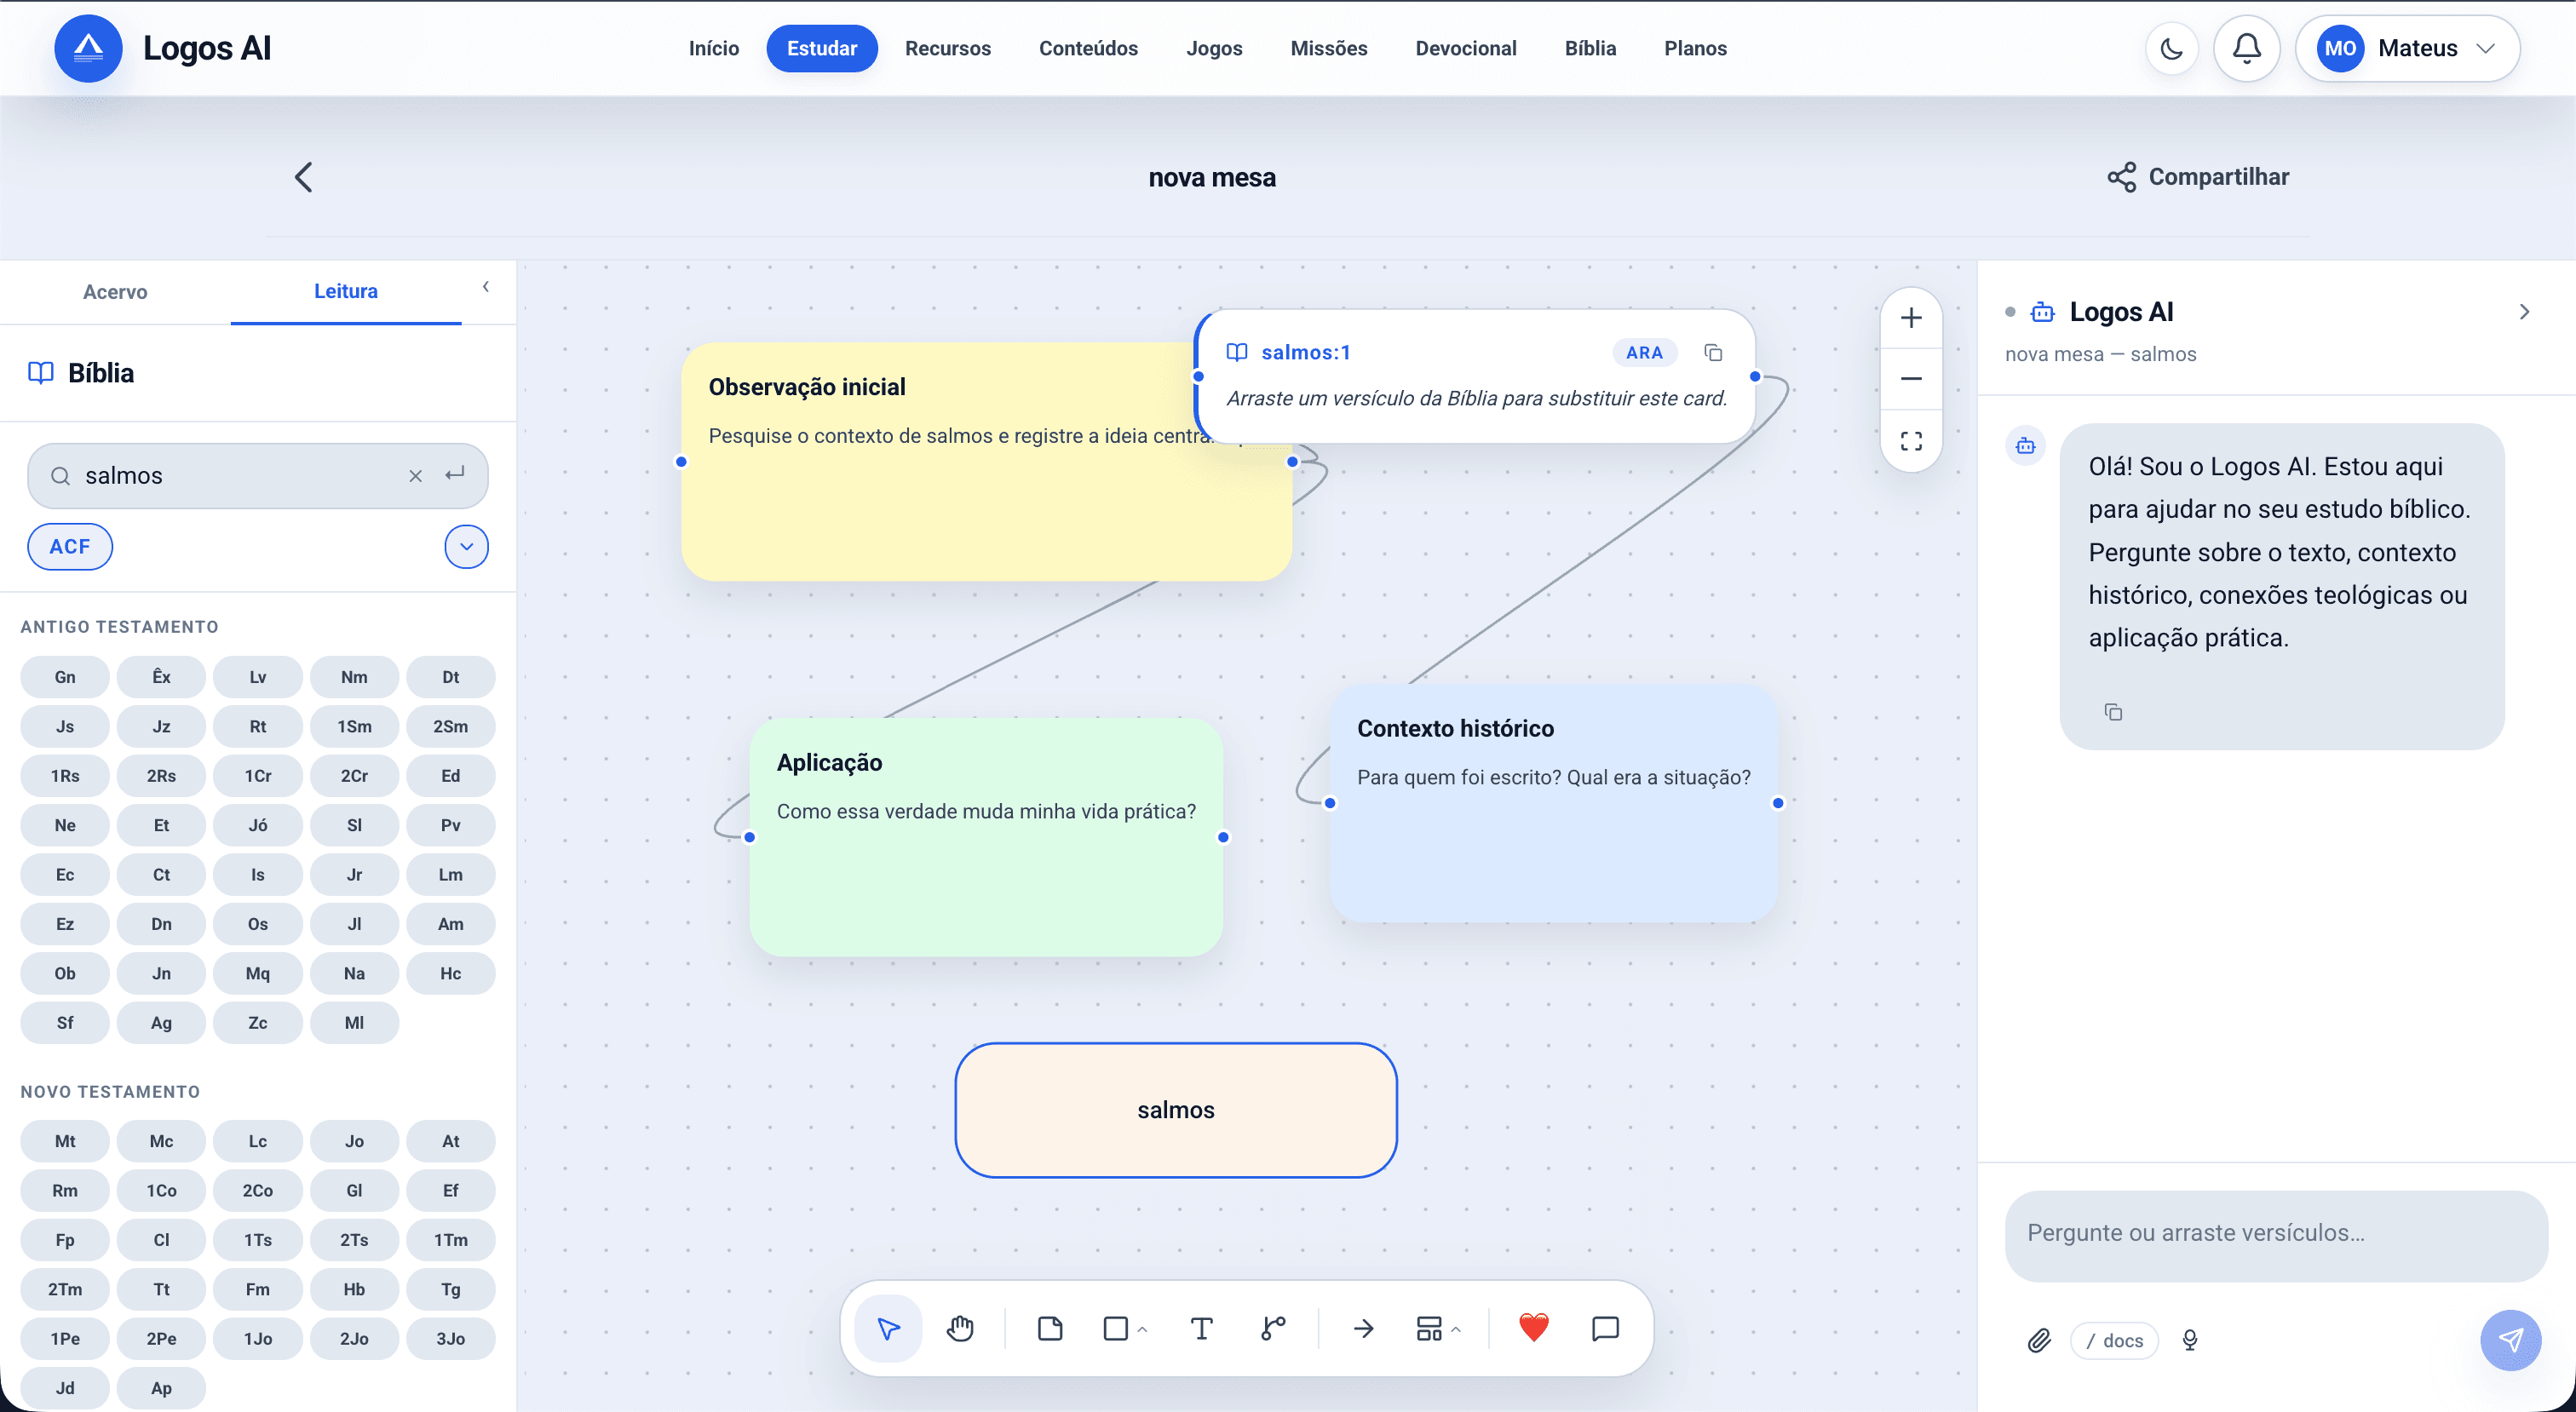Start voice input with microphone icon

(2190, 1340)
